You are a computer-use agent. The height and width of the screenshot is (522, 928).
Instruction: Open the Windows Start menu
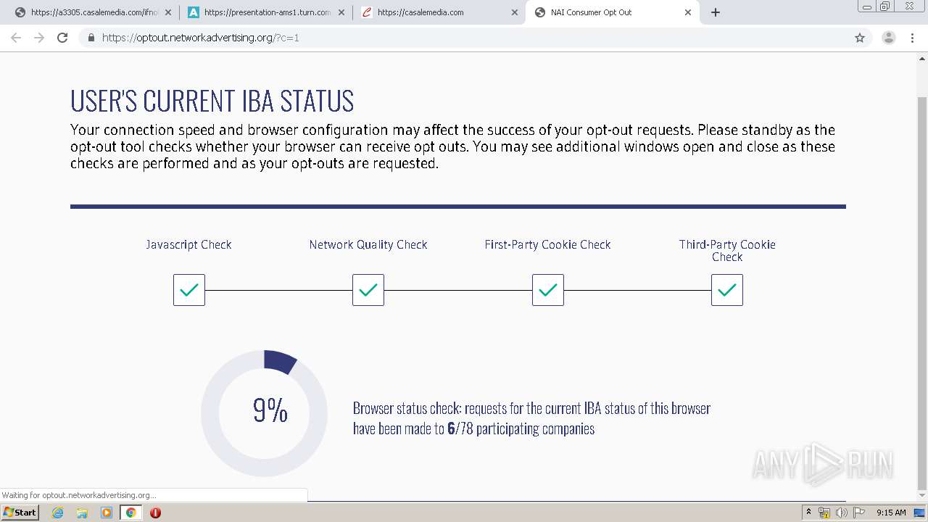[x=20, y=512]
